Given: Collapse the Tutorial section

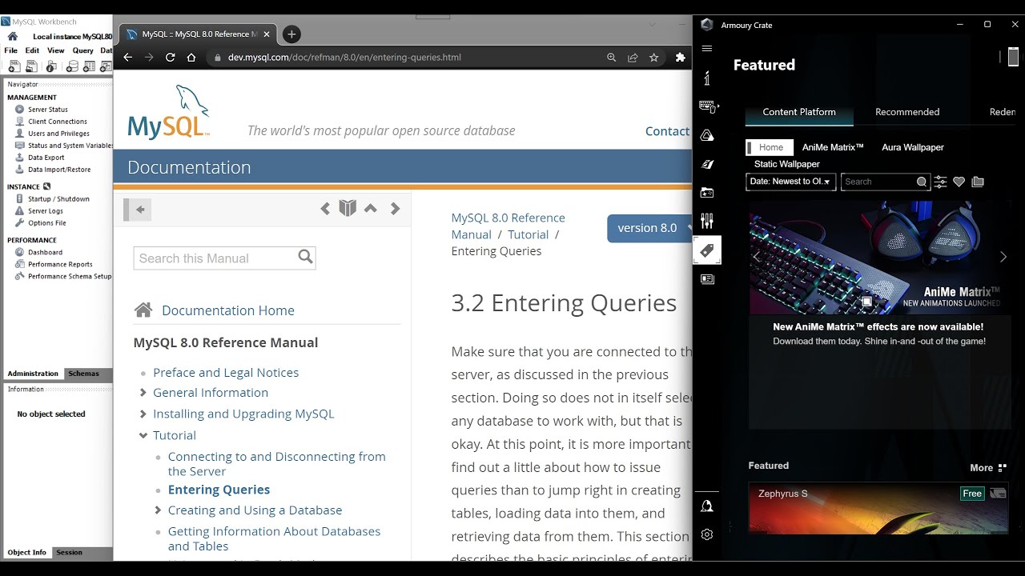Looking at the screenshot, I should click(143, 435).
